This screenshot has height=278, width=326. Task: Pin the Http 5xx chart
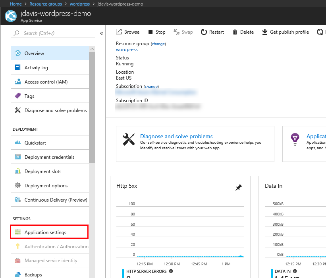239,187
